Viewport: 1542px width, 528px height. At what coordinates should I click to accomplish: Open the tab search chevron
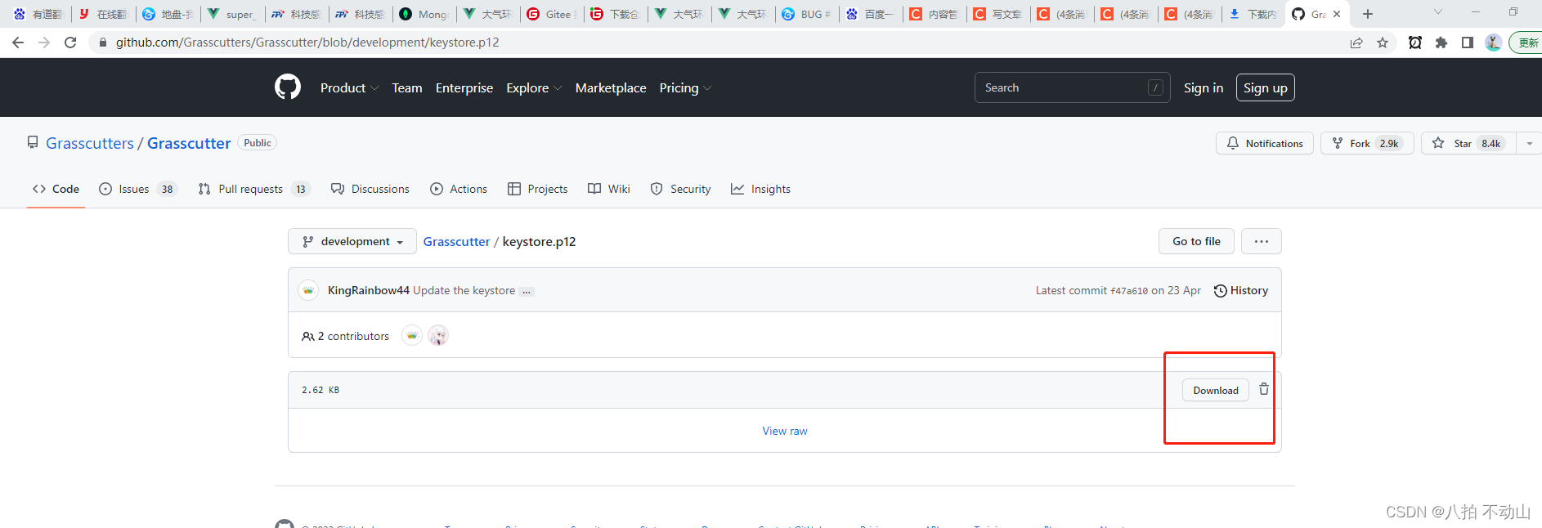(x=1438, y=12)
